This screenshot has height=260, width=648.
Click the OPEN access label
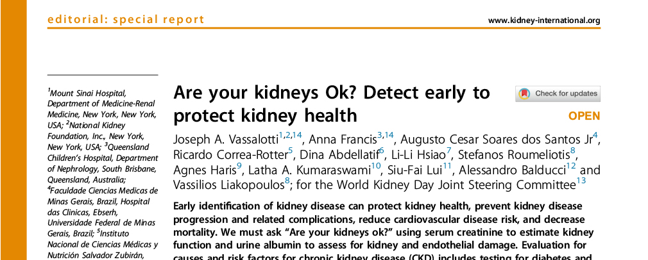584,116
